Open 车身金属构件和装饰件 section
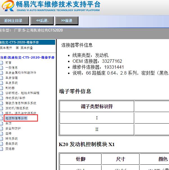Image resolution: width=169 pixels, height=170 pixels. coord(21,73)
